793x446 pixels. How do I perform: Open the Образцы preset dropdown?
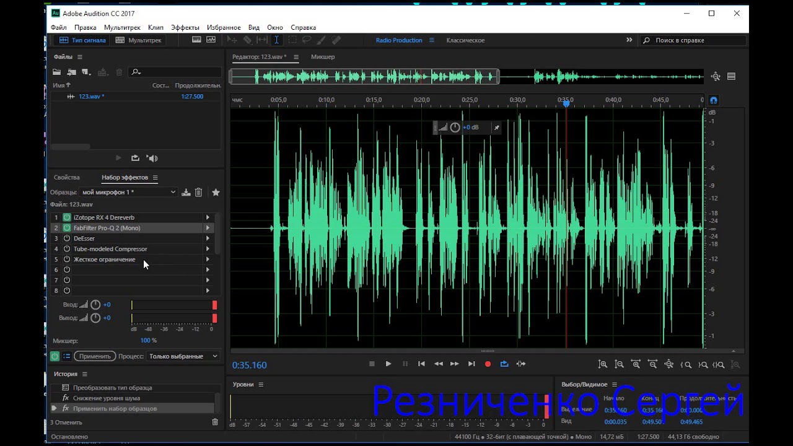pyautogui.click(x=128, y=193)
